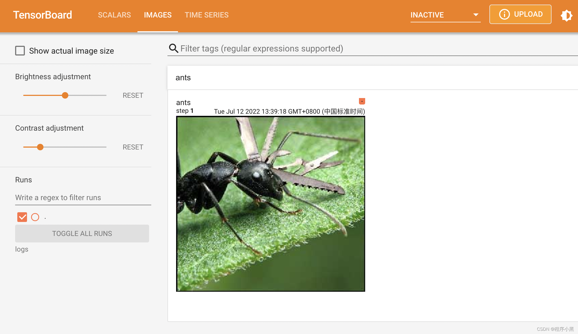
Task: Open the TIME SERIES tab
Action: (x=207, y=15)
